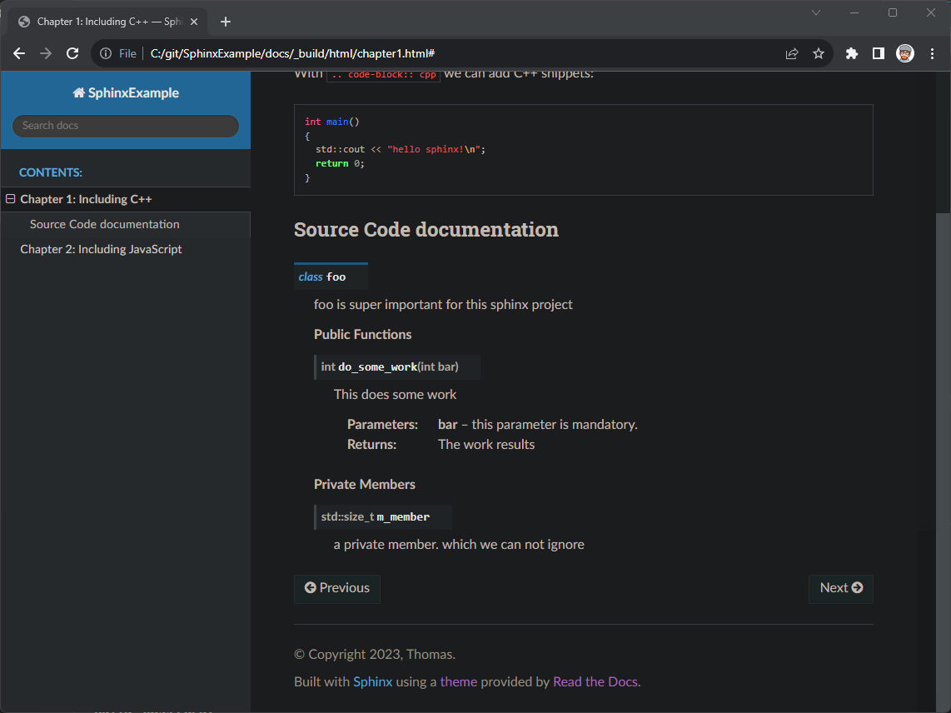The width and height of the screenshot is (951, 713).
Task: Click the user profile avatar icon
Action: [x=904, y=52]
